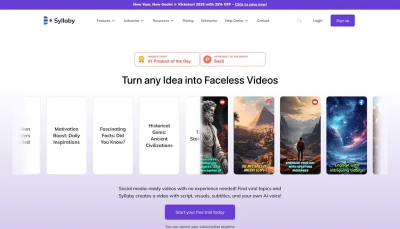Click YouTube icon on Stoic statue video
The width and height of the screenshot is (400, 229).
[222, 102]
